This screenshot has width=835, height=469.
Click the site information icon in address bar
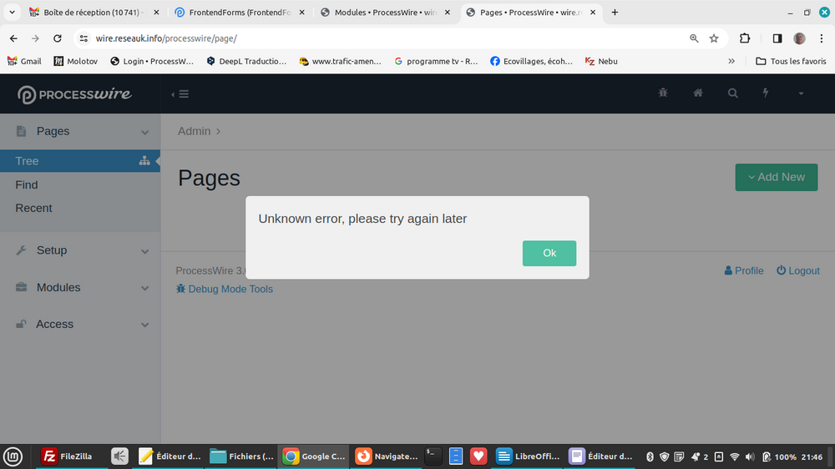click(x=83, y=38)
